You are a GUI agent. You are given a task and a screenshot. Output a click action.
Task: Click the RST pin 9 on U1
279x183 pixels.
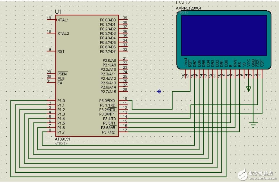(60, 52)
